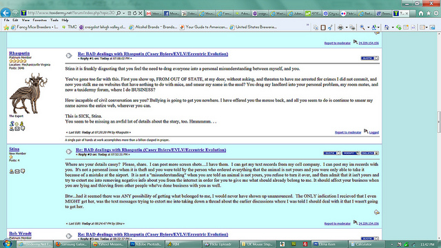The image size is (441, 248).
Task: Click the Stop loading X icon
Action: tap(141, 13)
